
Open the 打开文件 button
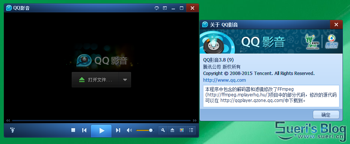tap(95, 79)
